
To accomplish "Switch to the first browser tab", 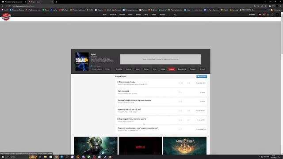I will pos(14,2).
